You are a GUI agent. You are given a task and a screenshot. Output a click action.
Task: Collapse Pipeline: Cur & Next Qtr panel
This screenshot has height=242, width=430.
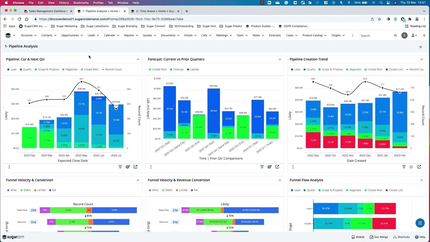point(138,59)
